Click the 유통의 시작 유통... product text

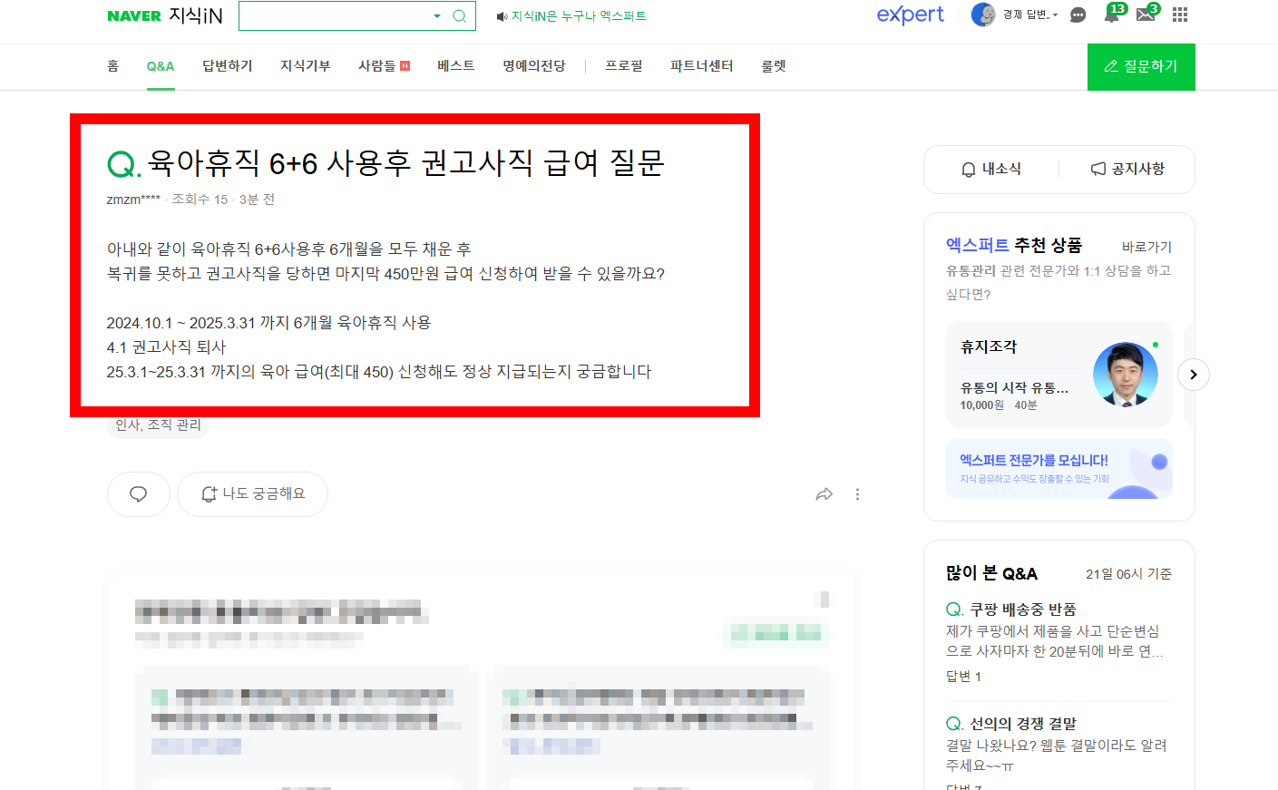pyautogui.click(x=1014, y=387)
